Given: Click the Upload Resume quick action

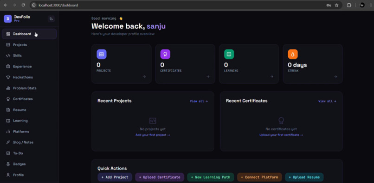Looking at the screenshot, I should [x=304, y=177].
